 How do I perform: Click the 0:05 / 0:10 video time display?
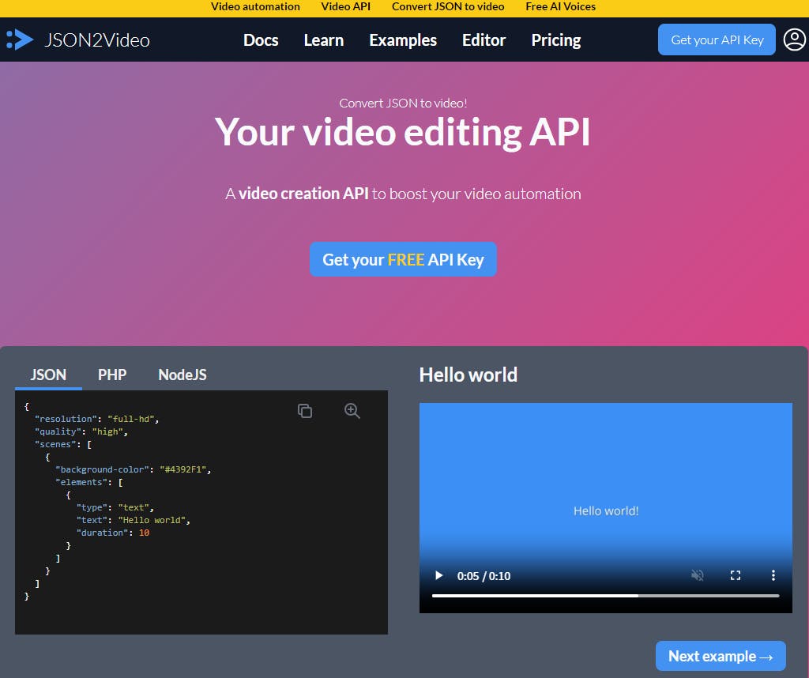(484, 576)
